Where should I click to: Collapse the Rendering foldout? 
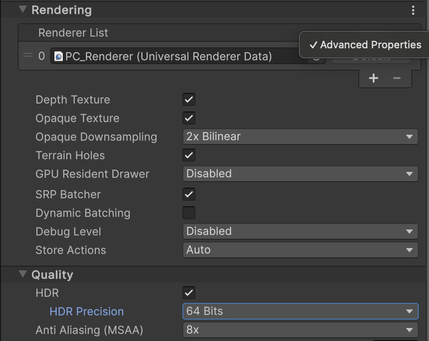click(22, 9)
